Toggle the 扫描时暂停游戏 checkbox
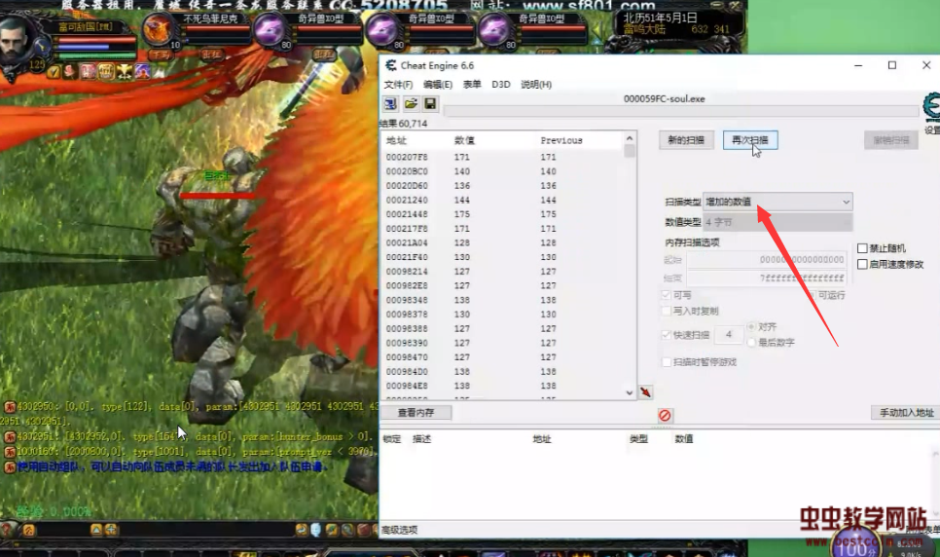The image size is (940, 557). (666, 362)
